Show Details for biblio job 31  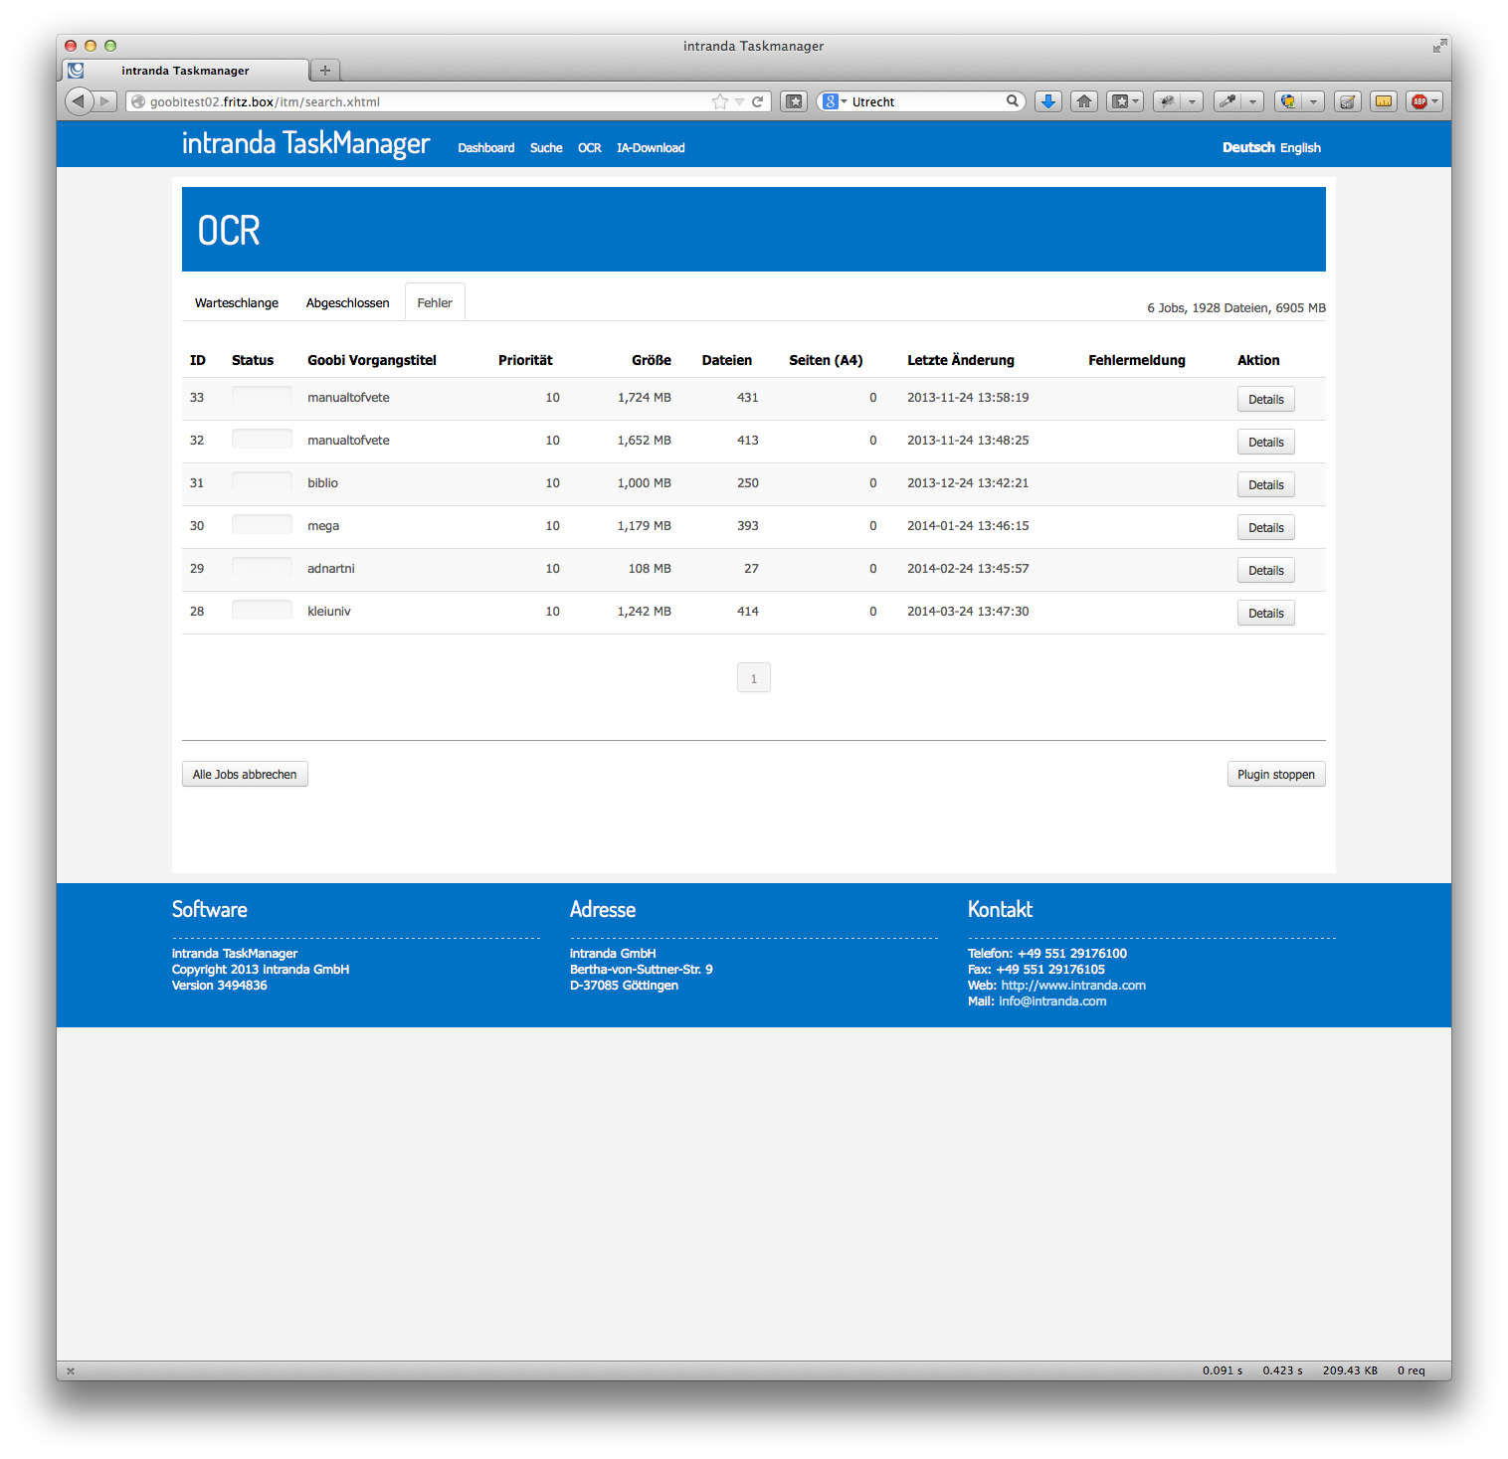(x=1266, y=484)
